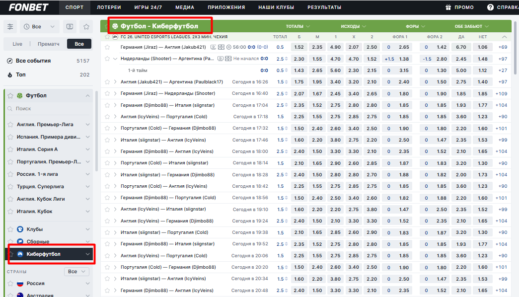Open match tracker icon for Германия (Jiraz) — Англия

[x=221, y=47]
